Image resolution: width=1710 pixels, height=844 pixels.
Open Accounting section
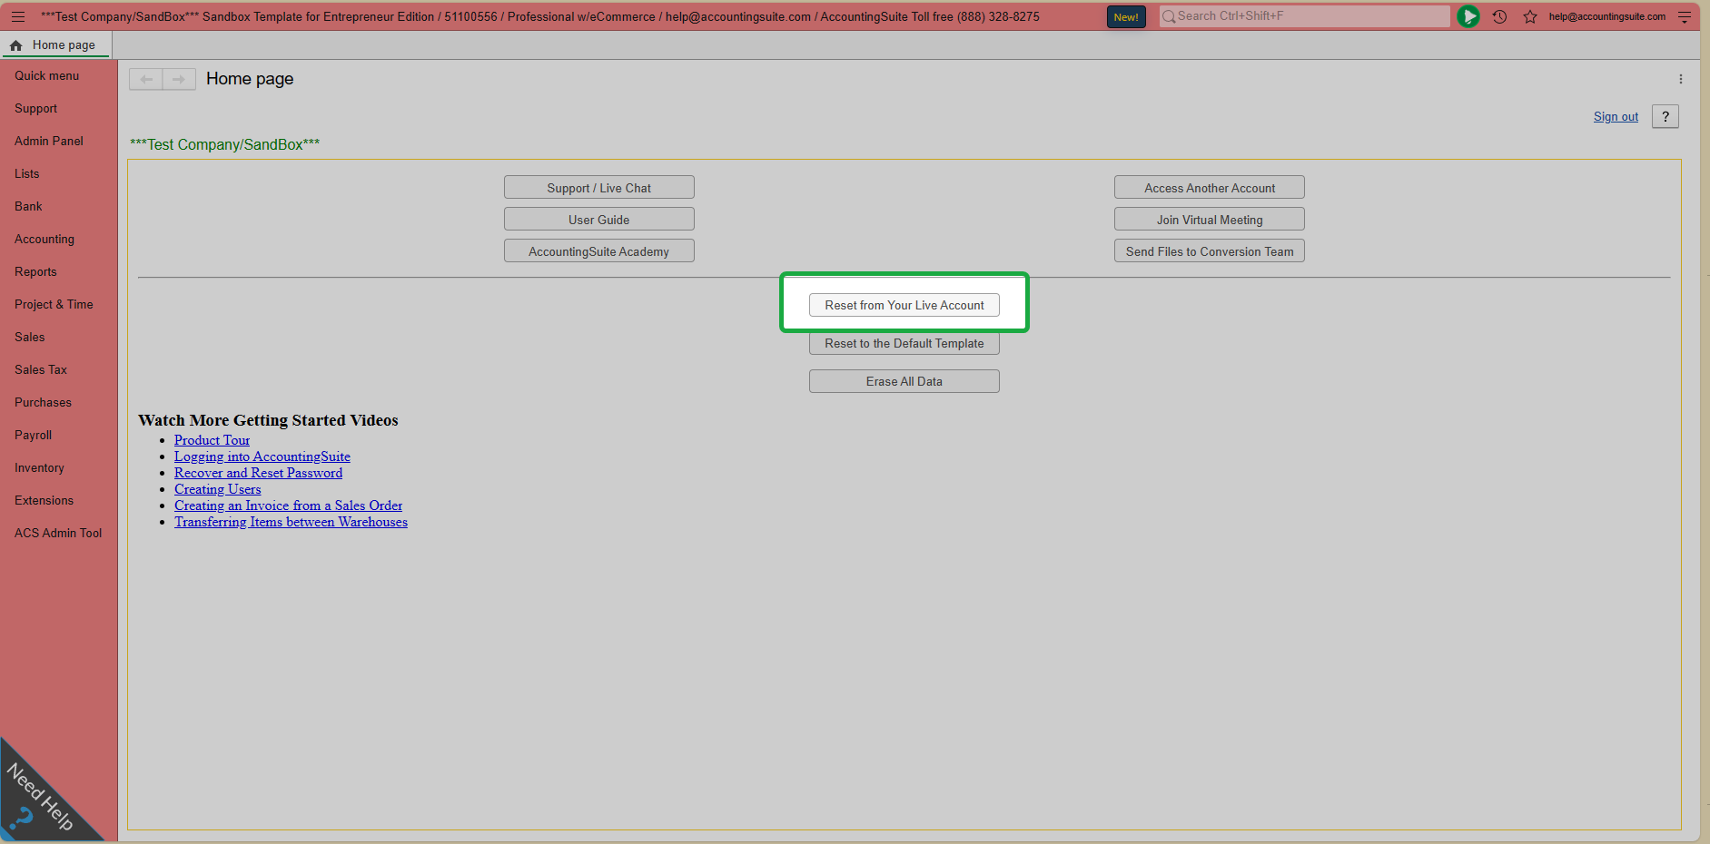(44, 239)
